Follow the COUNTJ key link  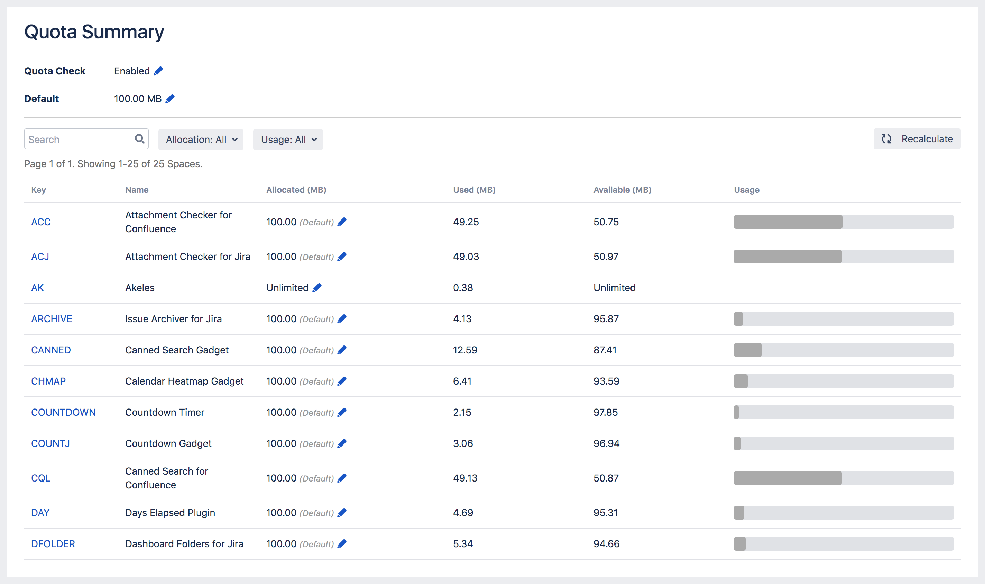[50, 443]
